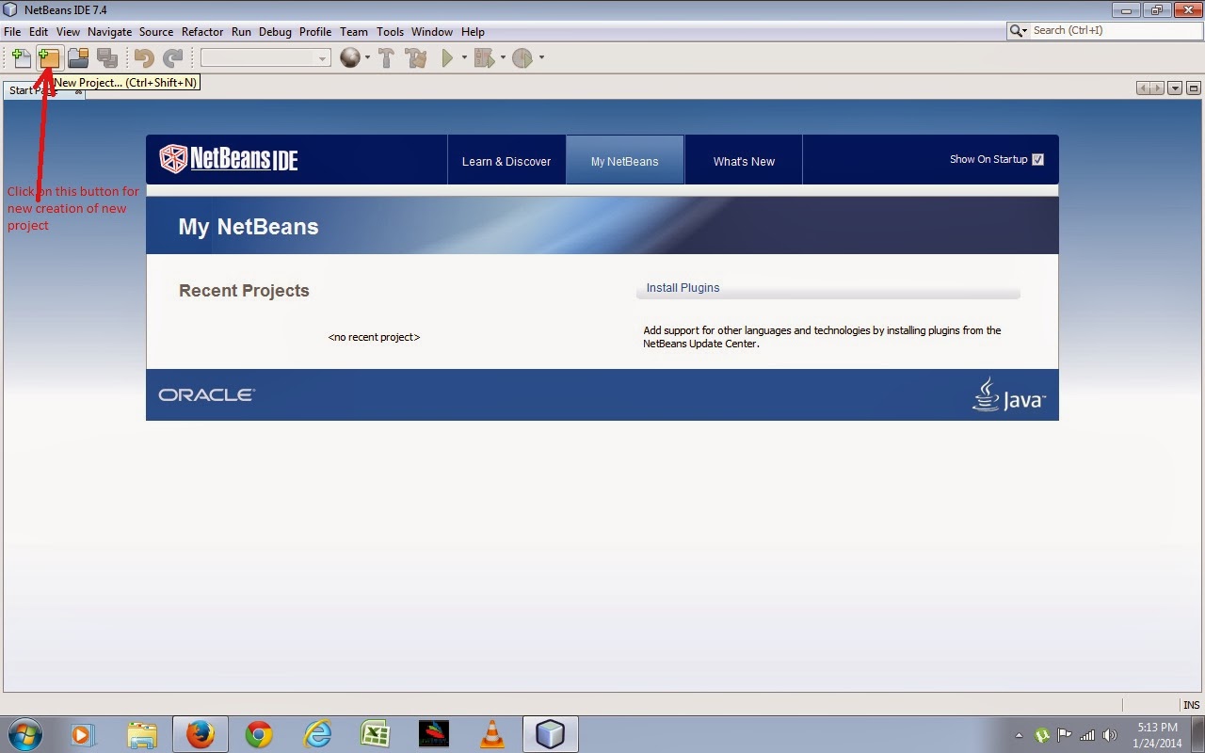Switch to Learn & Discover tab

pyautogui.click(x=506, y=161)
